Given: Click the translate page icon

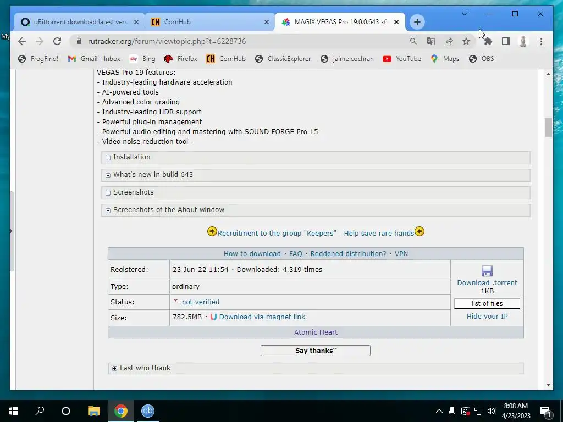Looking at the screenshot, I should [x=431, y=41].
